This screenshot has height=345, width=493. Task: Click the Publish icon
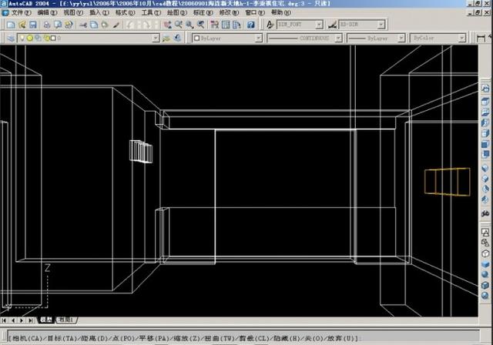(69, 25)
